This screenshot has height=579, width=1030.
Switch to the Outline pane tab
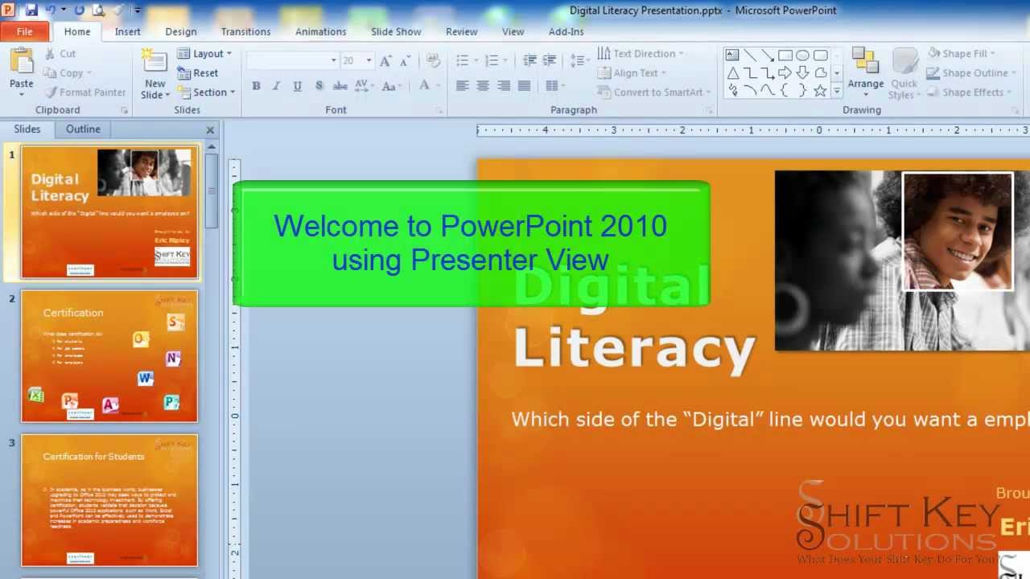click(x=83, y=129)
